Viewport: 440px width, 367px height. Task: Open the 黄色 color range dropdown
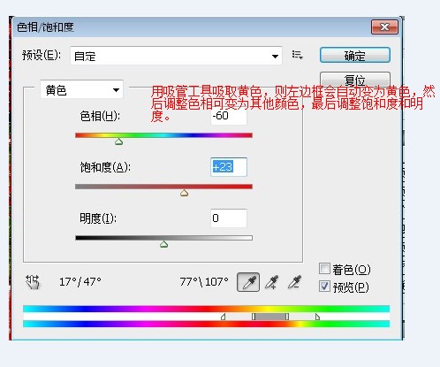81,89
